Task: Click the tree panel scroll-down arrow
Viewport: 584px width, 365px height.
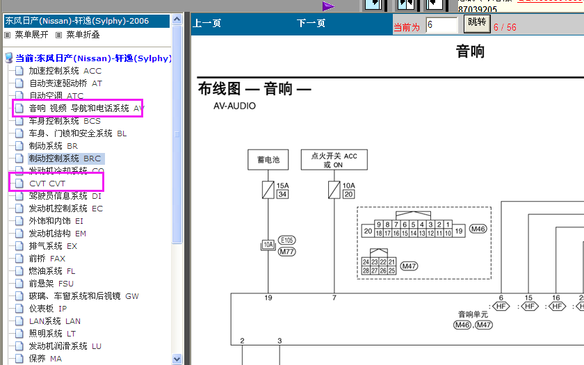Action: pyautogui.click(x=177, y=359)
